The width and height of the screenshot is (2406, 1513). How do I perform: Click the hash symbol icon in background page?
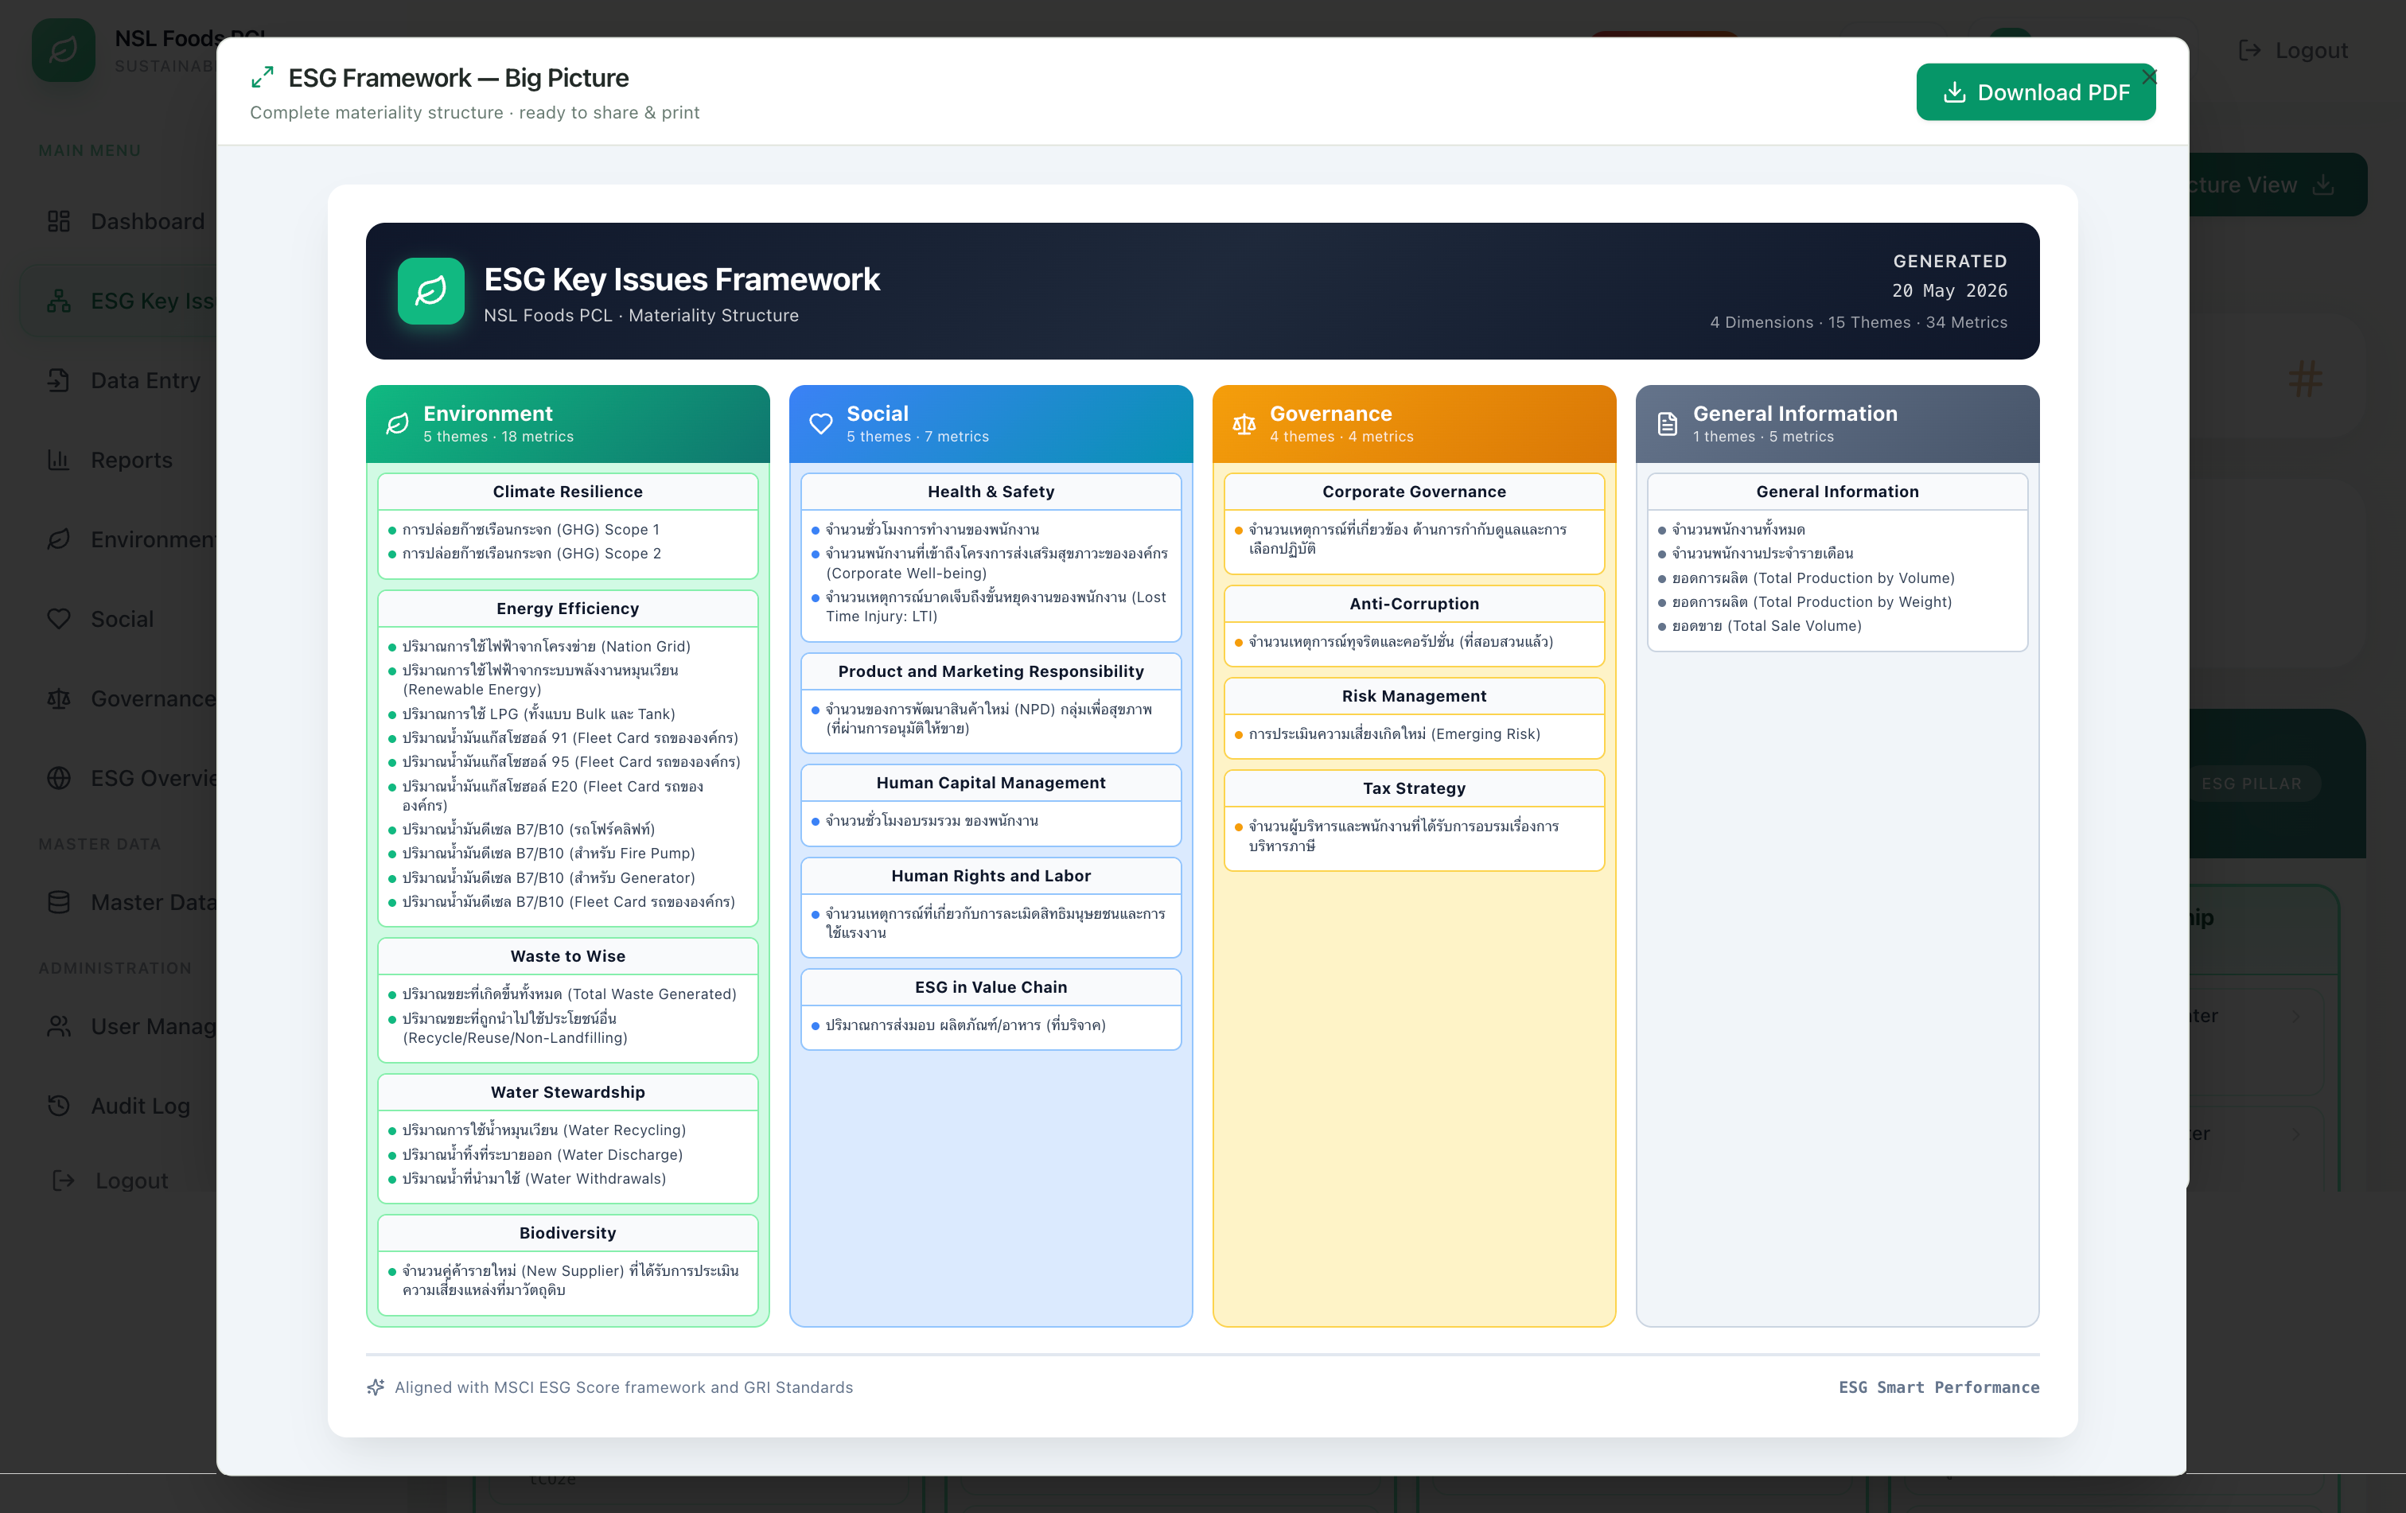pyautogui.click(x=2305, y=379)
